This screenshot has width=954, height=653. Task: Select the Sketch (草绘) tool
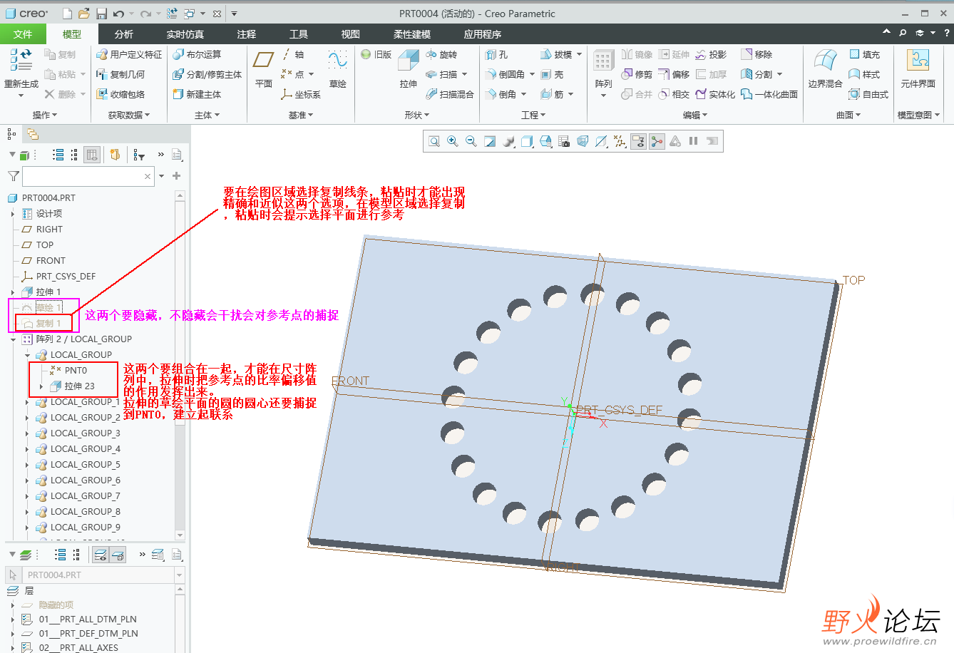click(338, 68)
